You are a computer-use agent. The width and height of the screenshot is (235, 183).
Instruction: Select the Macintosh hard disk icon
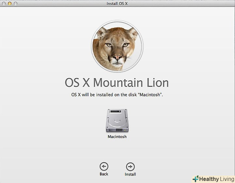(x=117, y=120)
